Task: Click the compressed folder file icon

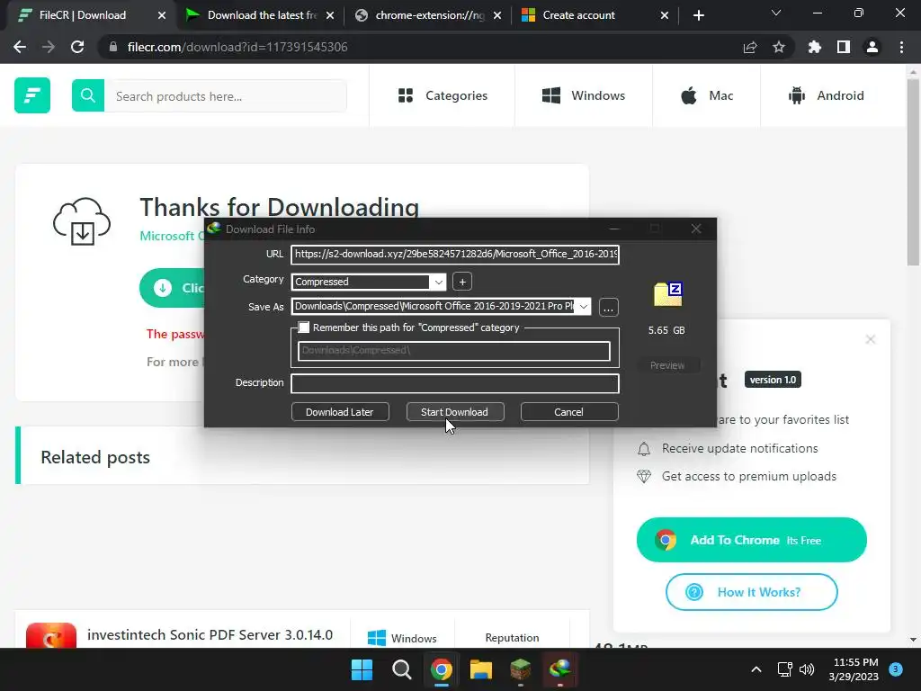Action: pyautogui.click(x=668, y=295)
